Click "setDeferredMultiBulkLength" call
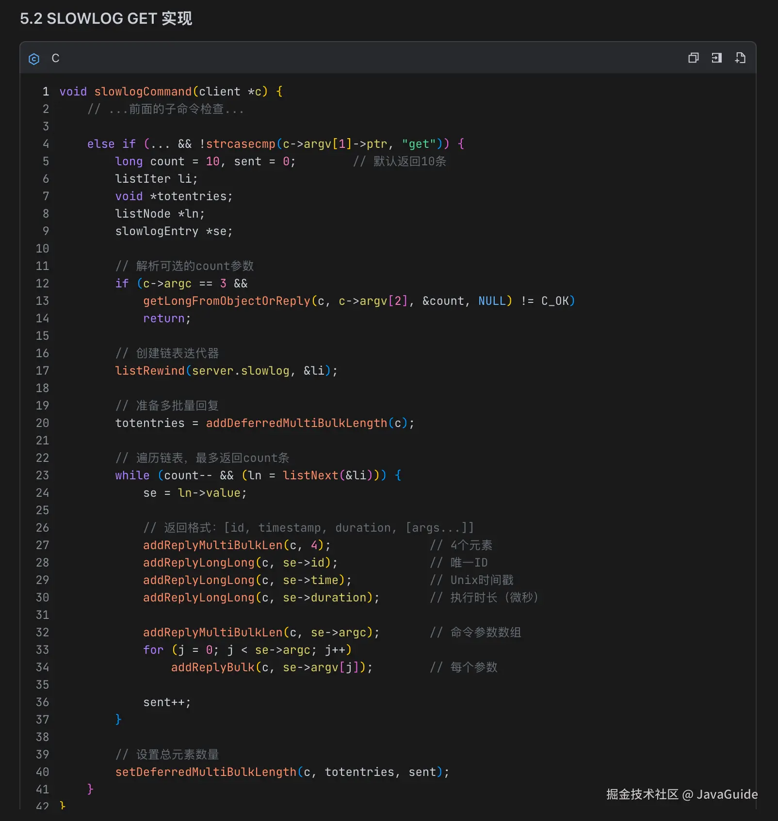This screenshot has height=821, width=778. [x=206, y=772]
